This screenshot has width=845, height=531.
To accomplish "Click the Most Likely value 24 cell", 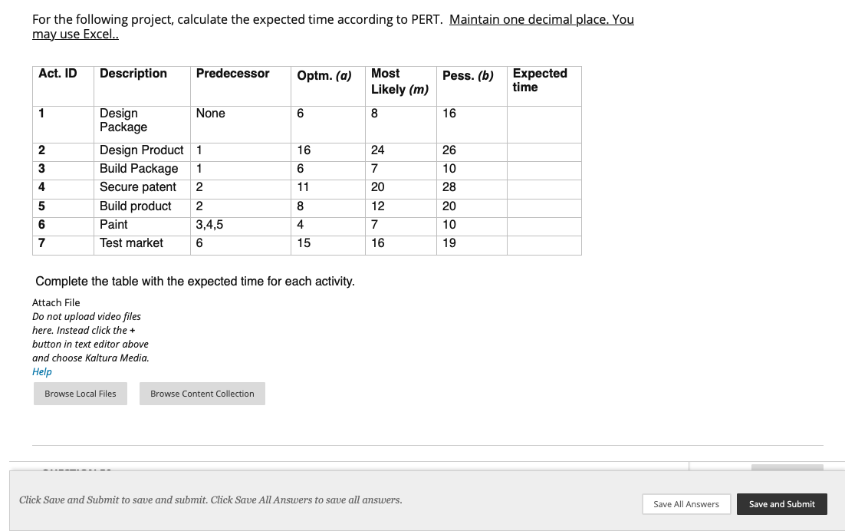I will point(376,151).
